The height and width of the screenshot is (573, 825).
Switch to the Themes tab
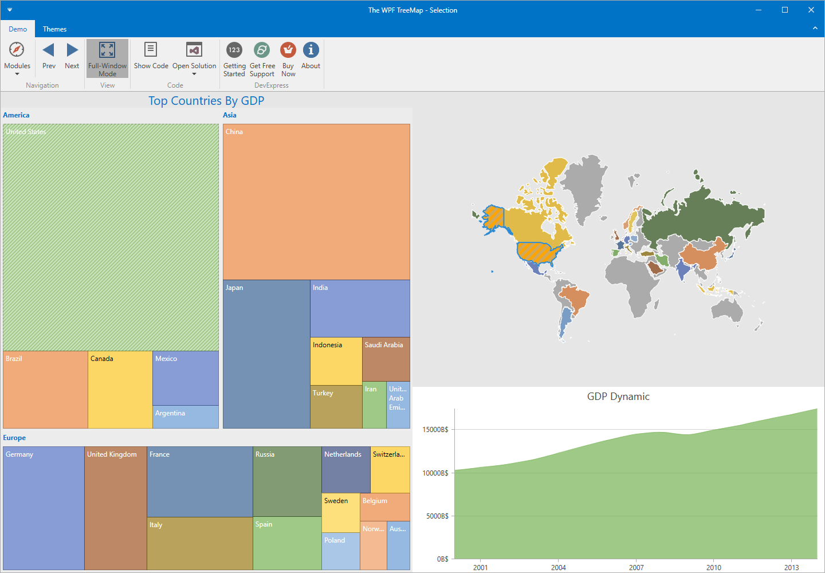pos(54,29)
